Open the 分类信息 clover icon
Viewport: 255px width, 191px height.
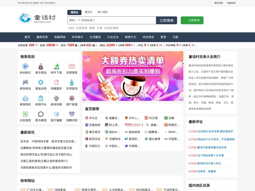tap(25, 114)
